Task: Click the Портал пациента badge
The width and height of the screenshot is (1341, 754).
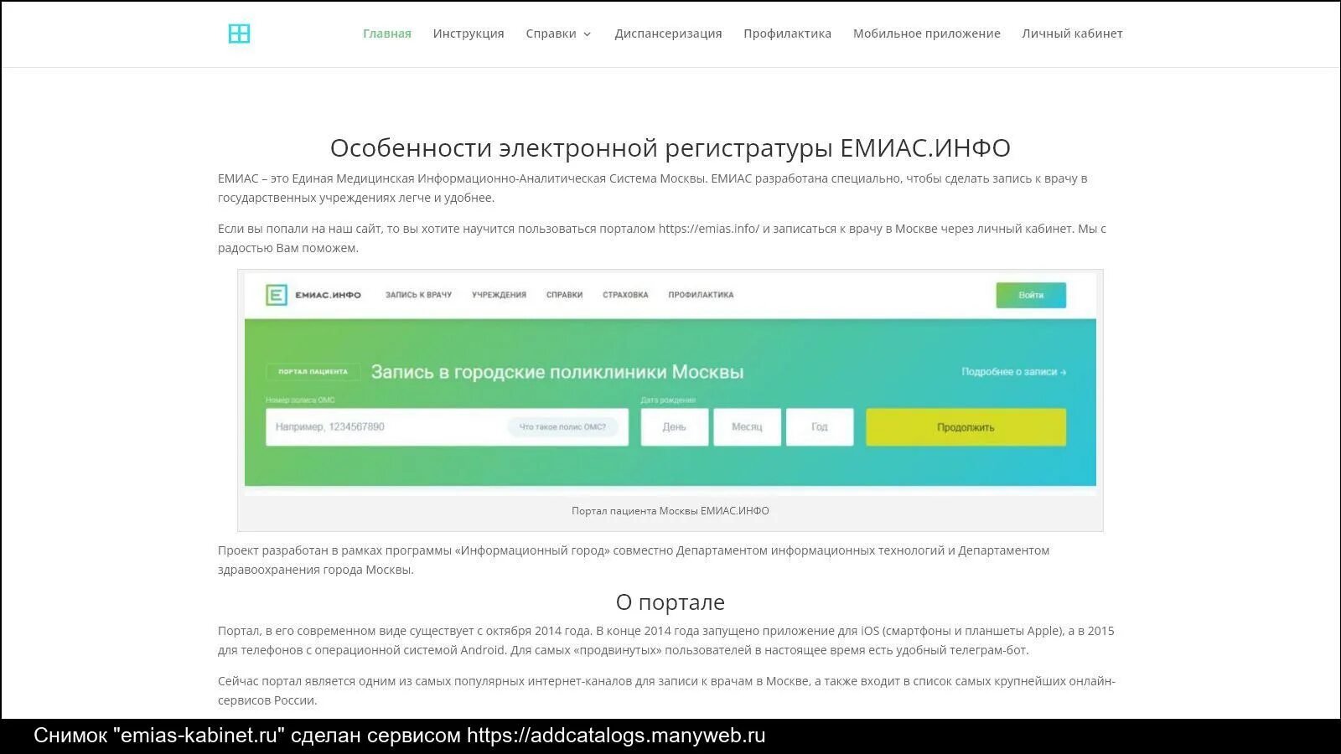Action: point(313,371)
